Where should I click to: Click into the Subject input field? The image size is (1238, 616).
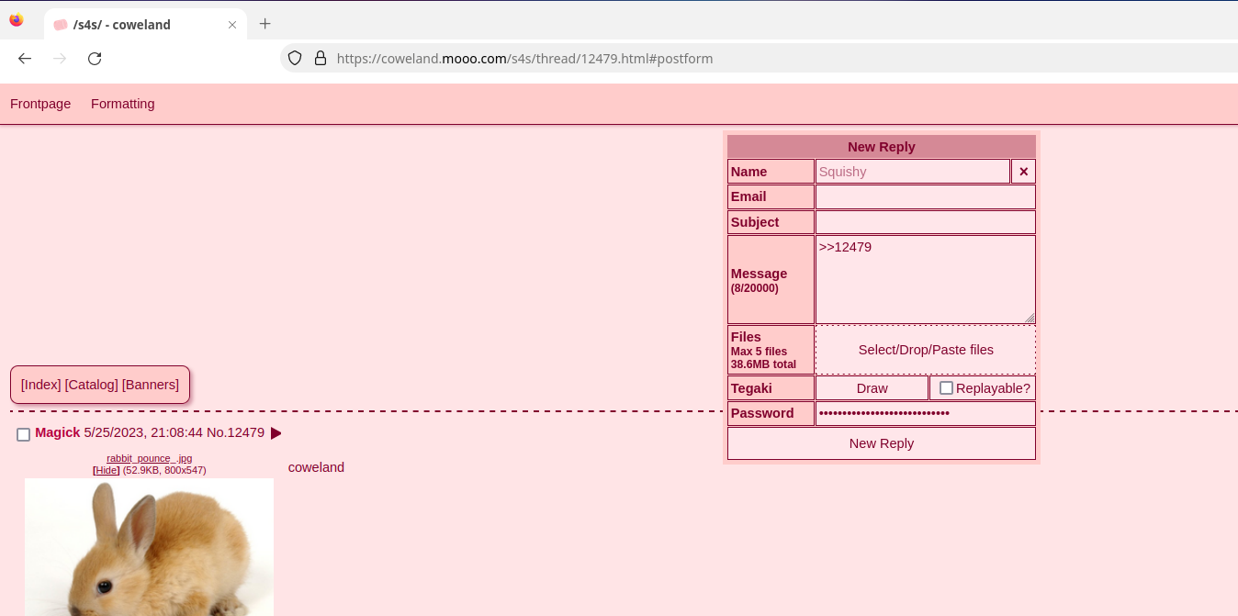(x=925, y=222)
